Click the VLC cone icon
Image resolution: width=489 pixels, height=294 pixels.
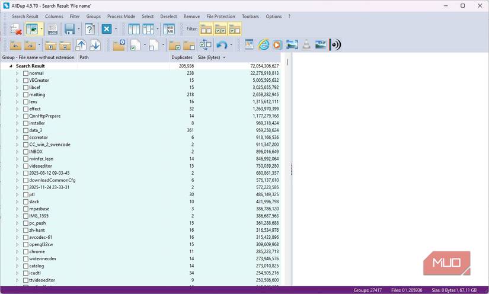306,45
